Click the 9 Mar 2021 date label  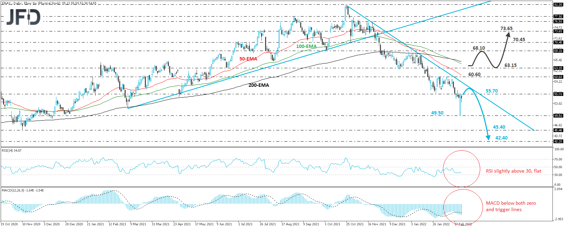[x=138, y=224]
